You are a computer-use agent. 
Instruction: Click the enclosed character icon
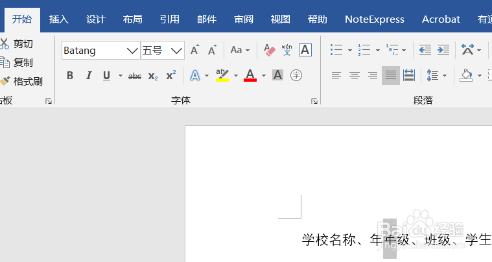click(x=296, y=75)
